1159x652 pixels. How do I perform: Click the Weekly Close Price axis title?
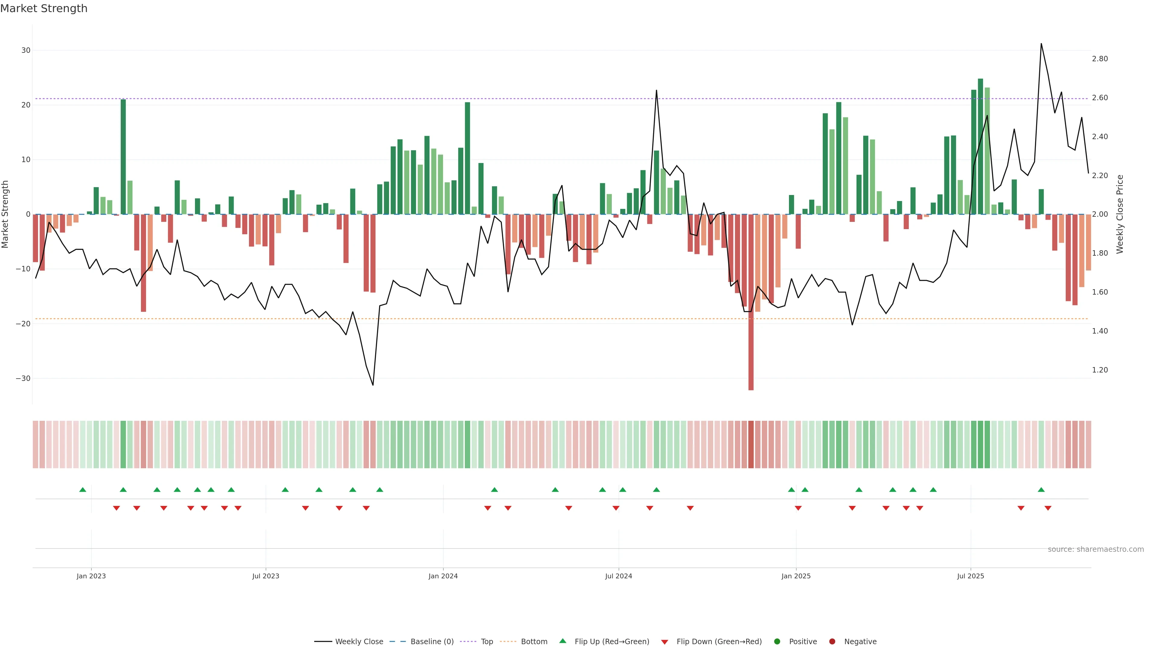pyautogui.click(x=1120, y=214)
